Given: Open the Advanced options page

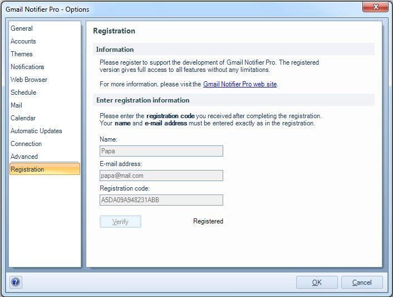Looking at the screenshot, I should coord(24,157).
